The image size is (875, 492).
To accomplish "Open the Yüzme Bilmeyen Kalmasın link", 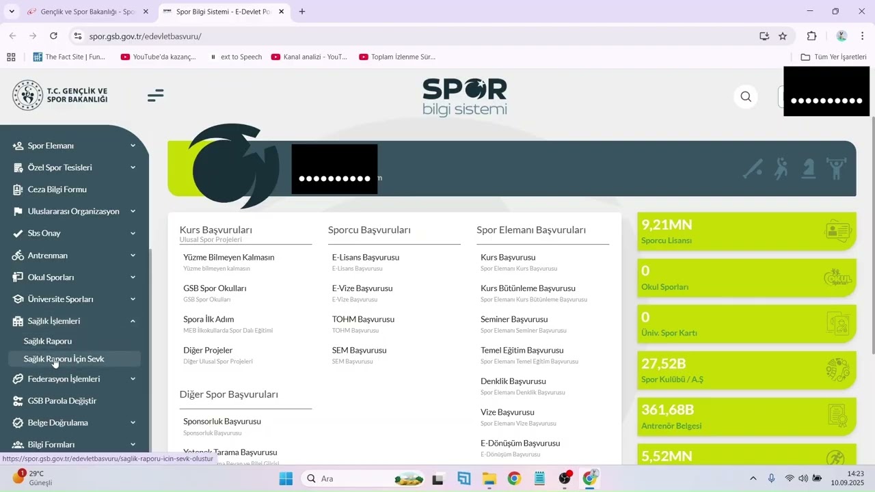I will 229,258.
